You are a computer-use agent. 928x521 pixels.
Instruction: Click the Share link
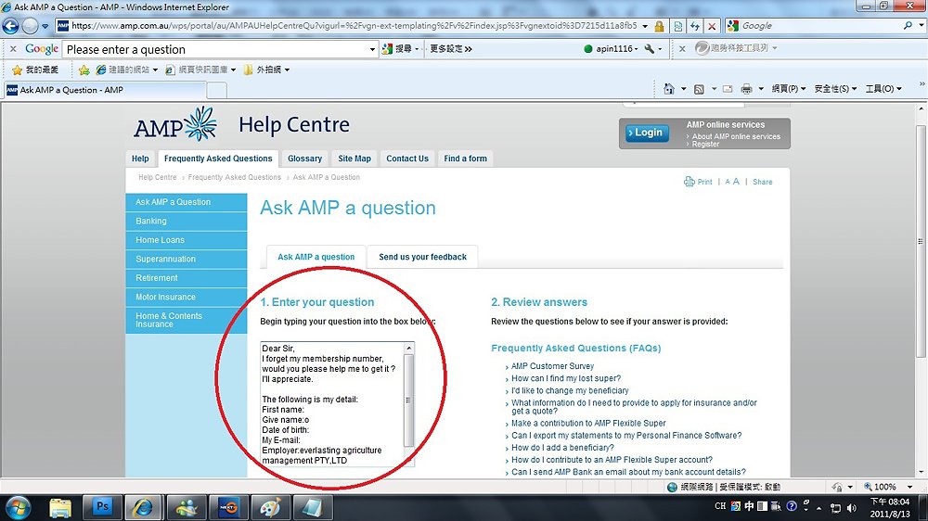[x=762, y=182]
